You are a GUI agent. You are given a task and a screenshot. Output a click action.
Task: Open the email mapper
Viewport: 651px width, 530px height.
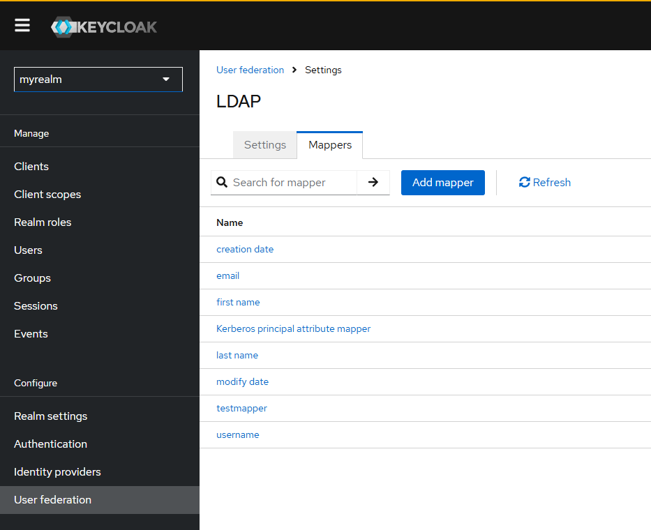[227, 275]
